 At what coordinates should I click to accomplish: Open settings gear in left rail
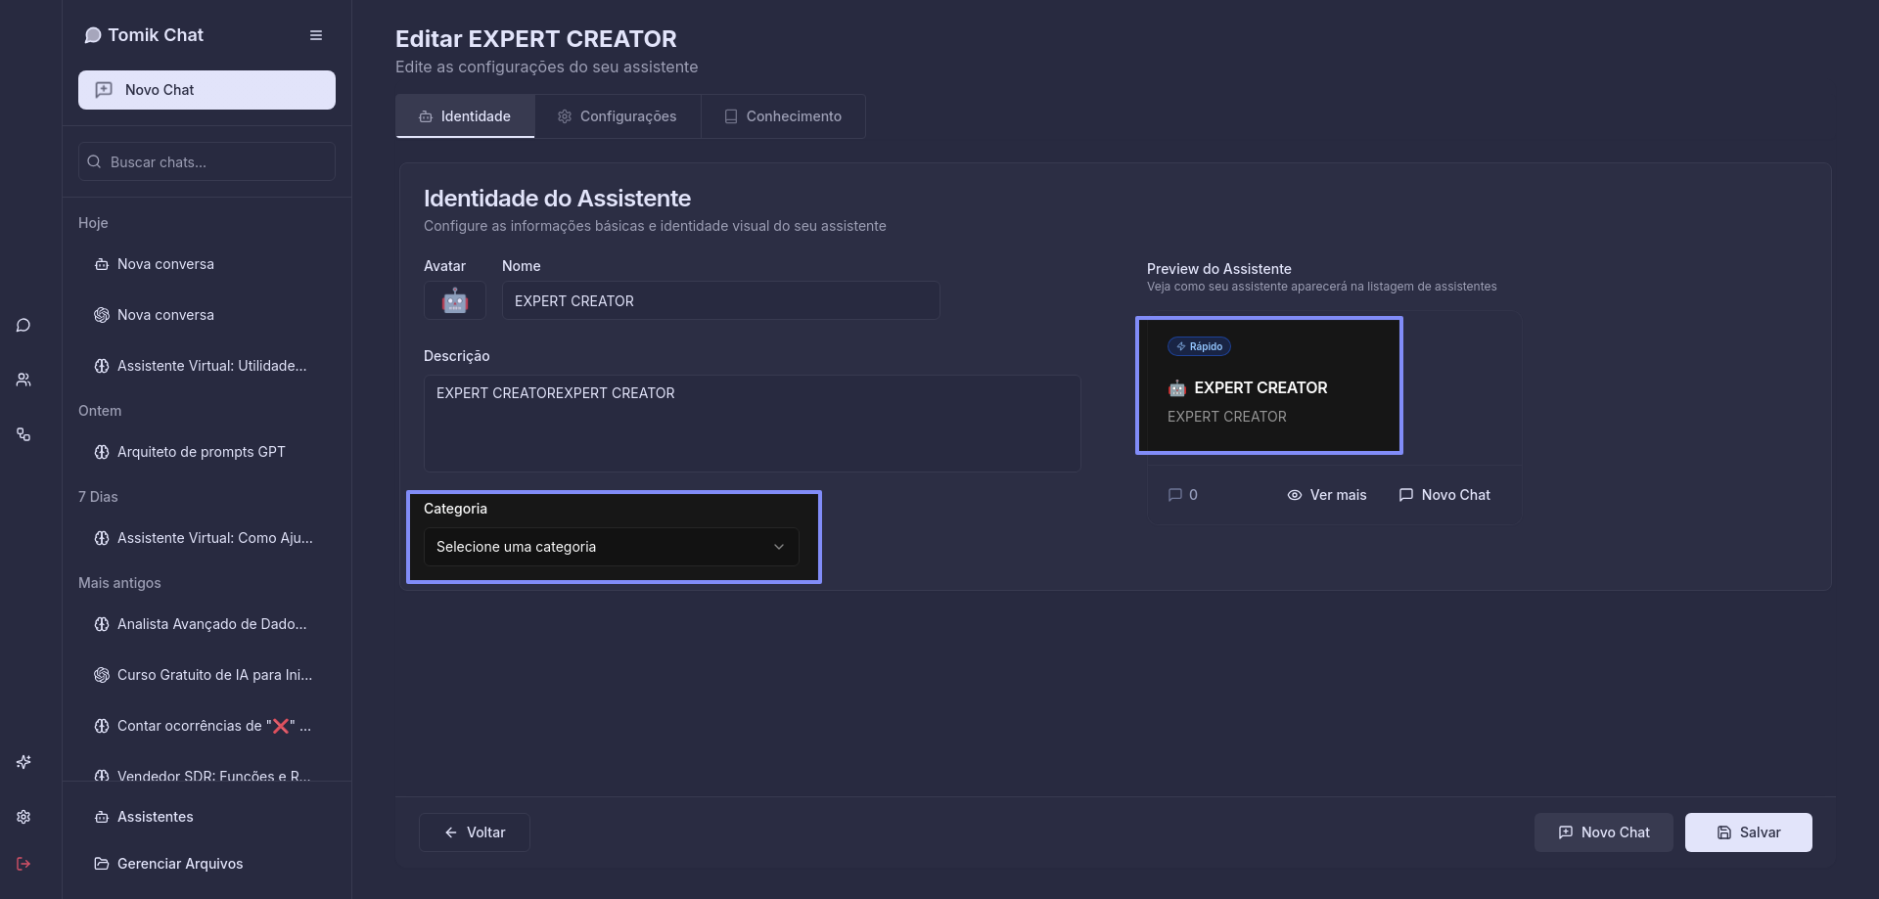pos(23,817)
